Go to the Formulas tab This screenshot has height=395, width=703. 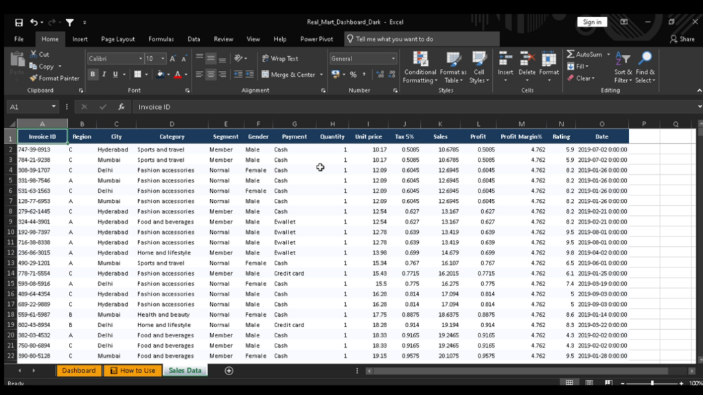click(x=161, y=39)
